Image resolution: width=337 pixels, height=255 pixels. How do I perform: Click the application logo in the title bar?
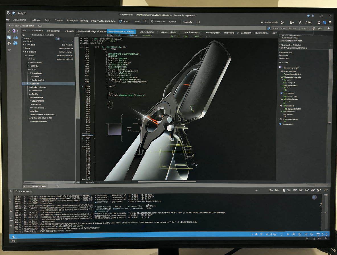click(8, 13)
